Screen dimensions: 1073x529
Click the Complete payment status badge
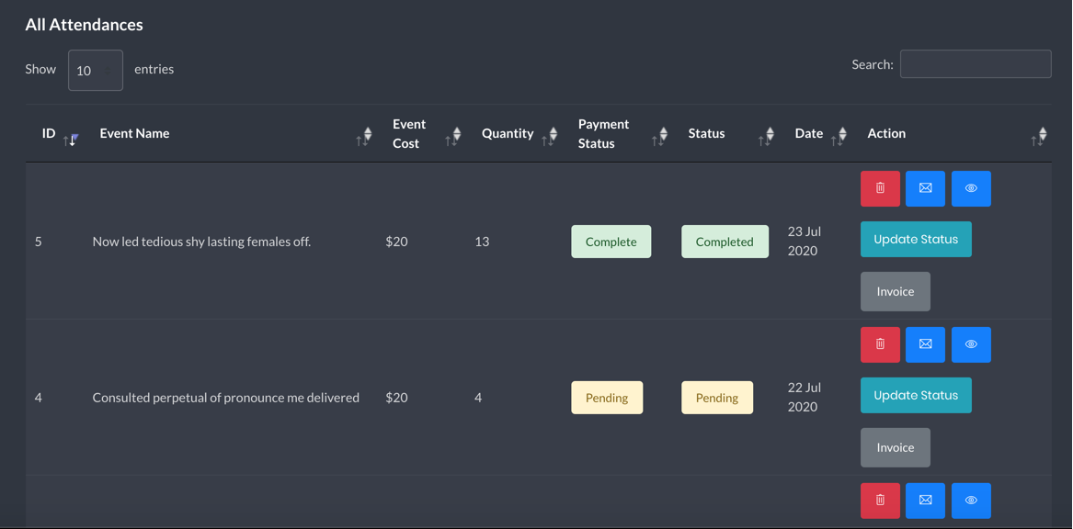(611, 242)
